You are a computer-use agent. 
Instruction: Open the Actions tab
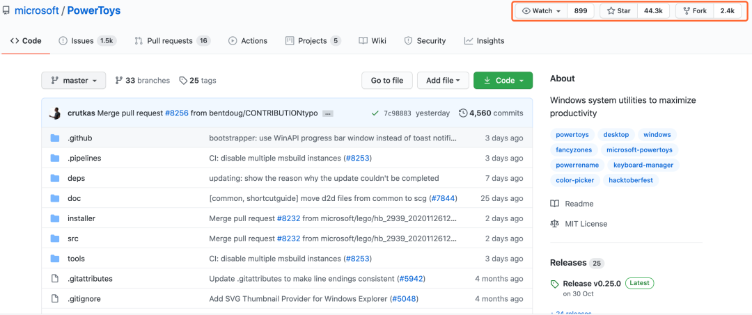[x=248, y=41]
